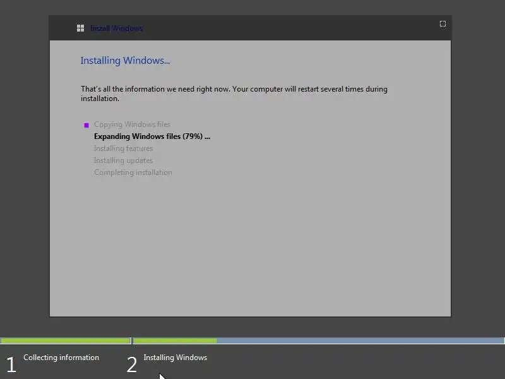Click the Collecting information progress bar
The width and height of the screenshot is (505, 379).
[66, 340]
